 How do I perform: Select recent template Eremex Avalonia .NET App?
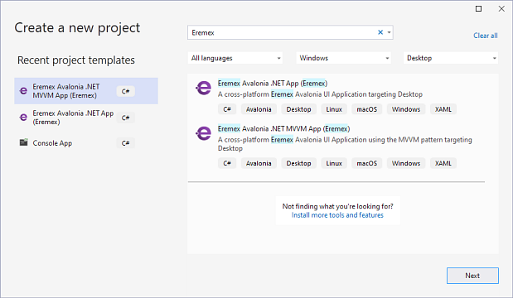[86, 118]
